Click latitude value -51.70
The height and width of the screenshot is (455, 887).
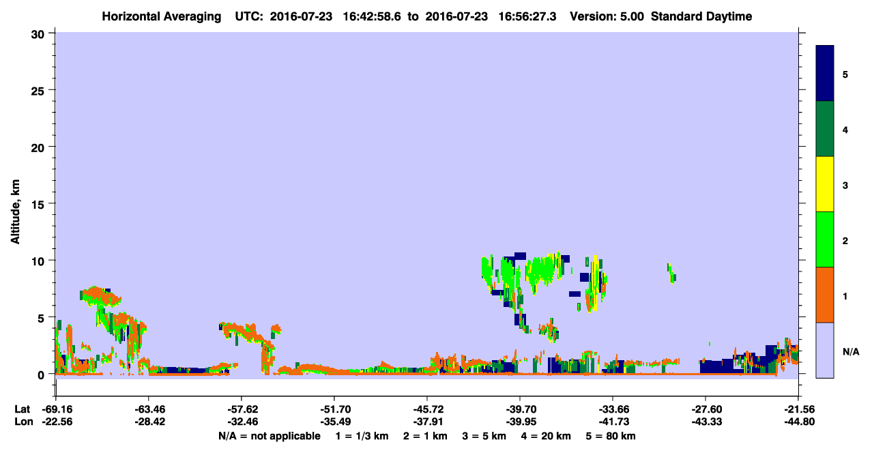(334, 409)
